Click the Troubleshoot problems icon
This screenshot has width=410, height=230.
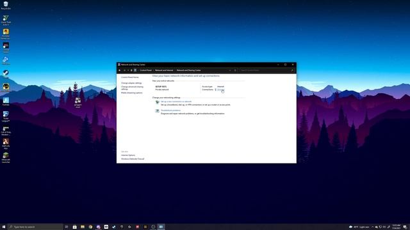click(x=157, y=111)
